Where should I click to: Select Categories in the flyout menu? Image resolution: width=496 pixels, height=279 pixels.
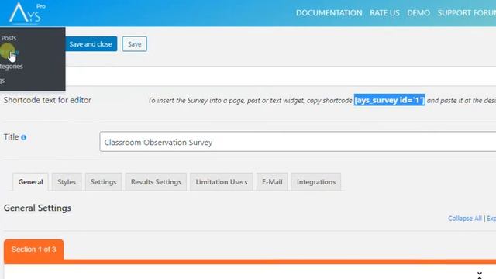click(x=12, y=67)
